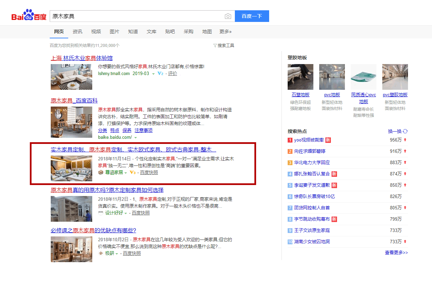432x282 pixels.
Task: Click the 评价 link
Action: (172, 73)
